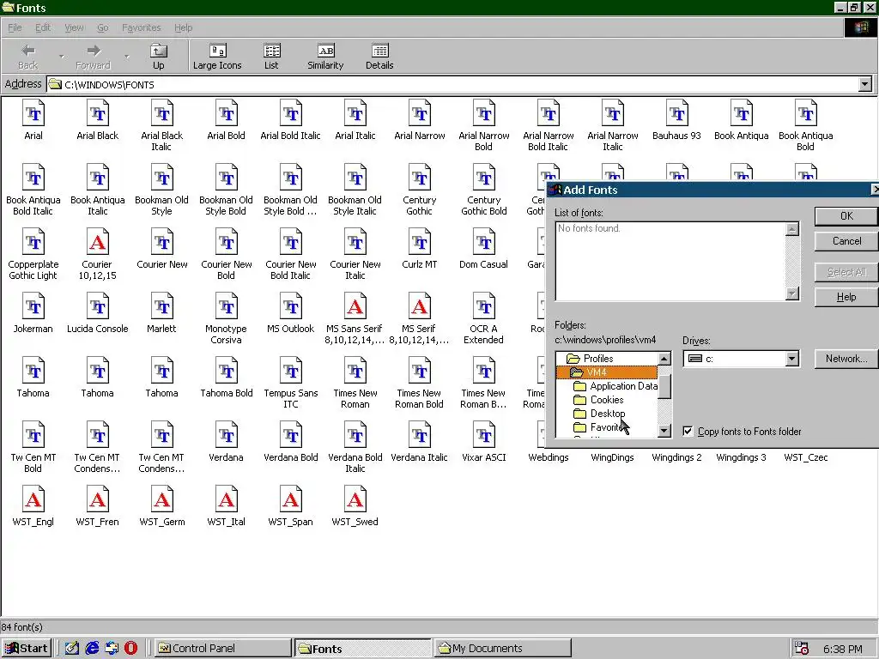Screen dimensions: 879x659
Task: Show fonts by Similarity
Action: pos(325,57)
